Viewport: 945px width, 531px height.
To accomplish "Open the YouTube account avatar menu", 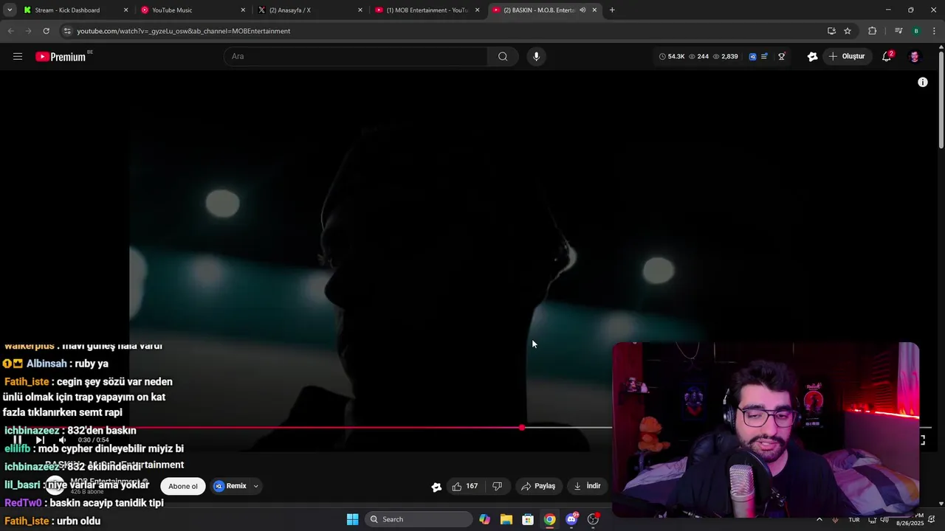I will point(914,57).
